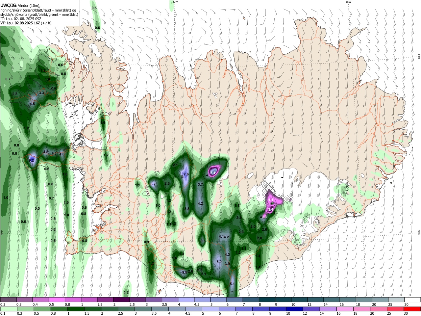Click the 0.1 label at the start of the rain legend

pyautogui.click(x=3, y=314)
